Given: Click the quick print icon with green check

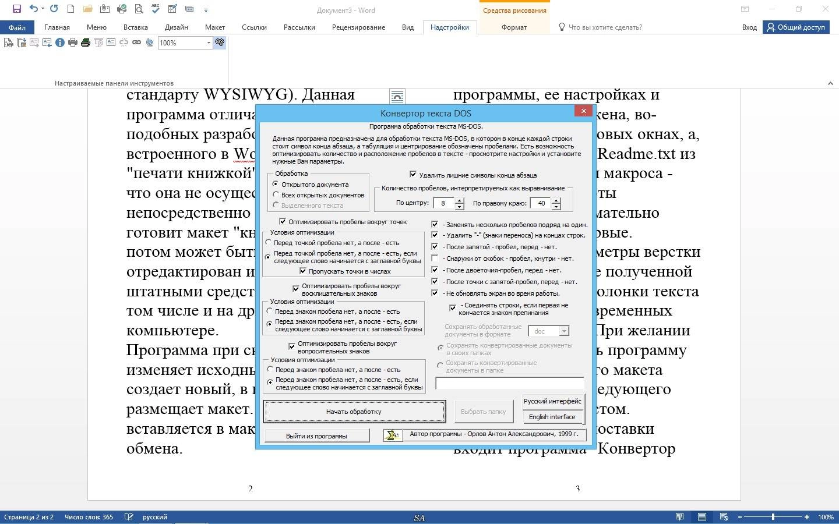Looking at the screenshot, I should click(122, 9).
